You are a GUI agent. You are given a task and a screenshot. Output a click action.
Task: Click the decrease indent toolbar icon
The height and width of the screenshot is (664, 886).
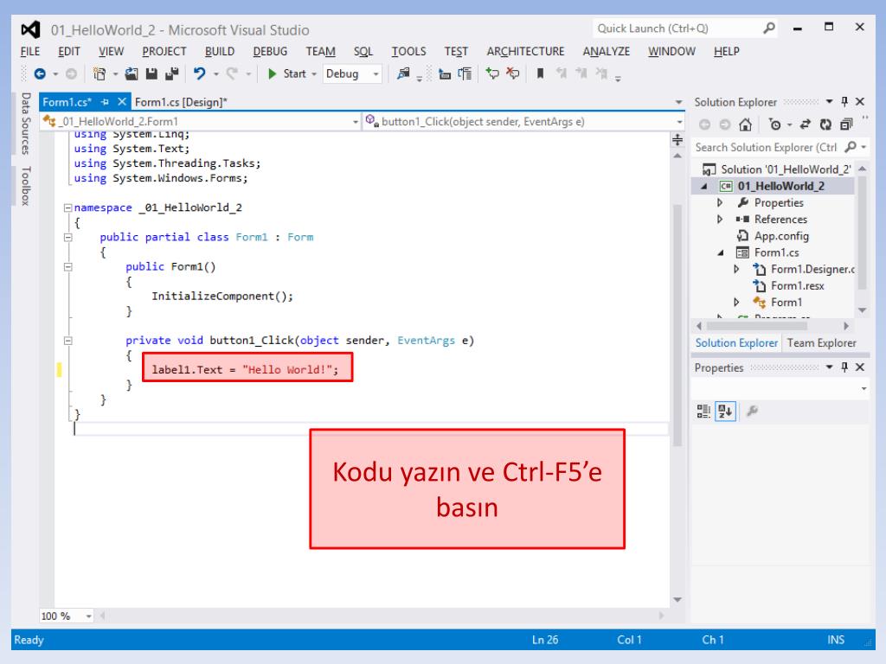[445, 74]
